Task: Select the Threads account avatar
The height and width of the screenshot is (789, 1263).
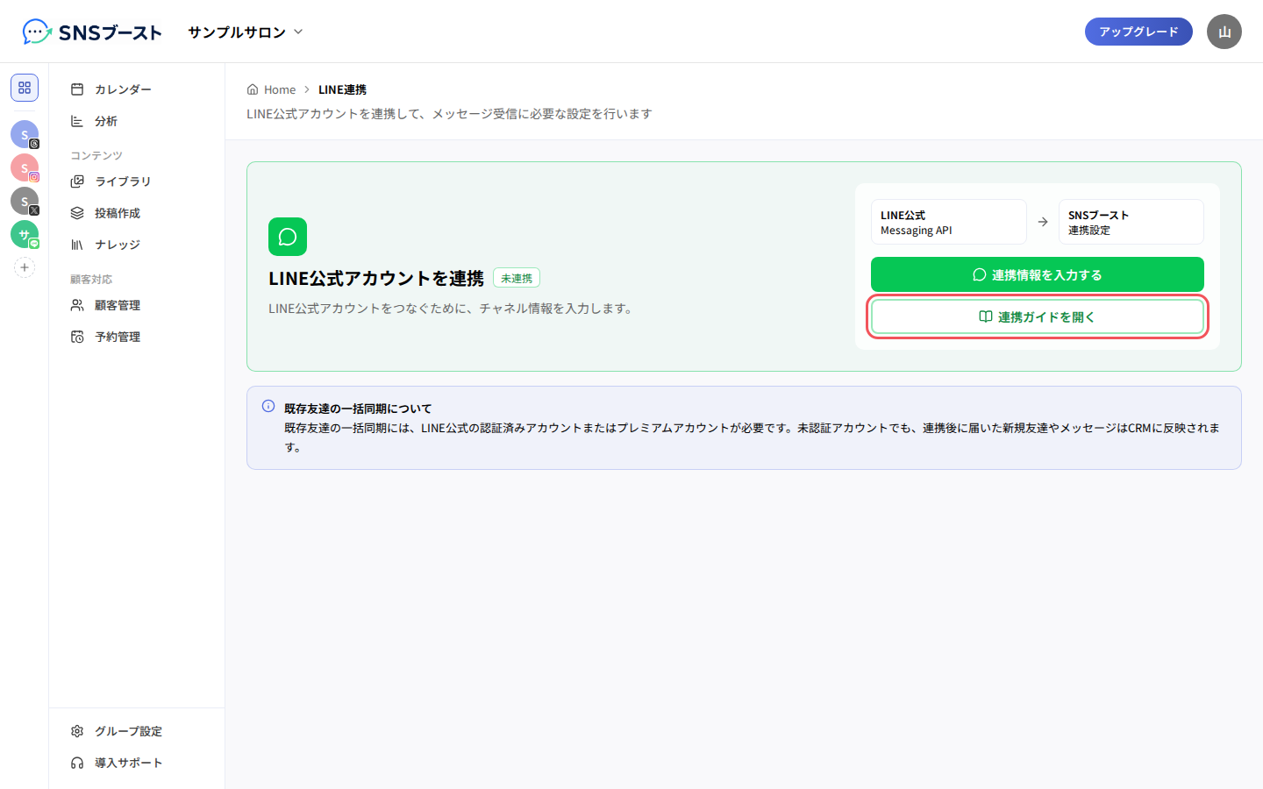Action: [x=25, y=134]
